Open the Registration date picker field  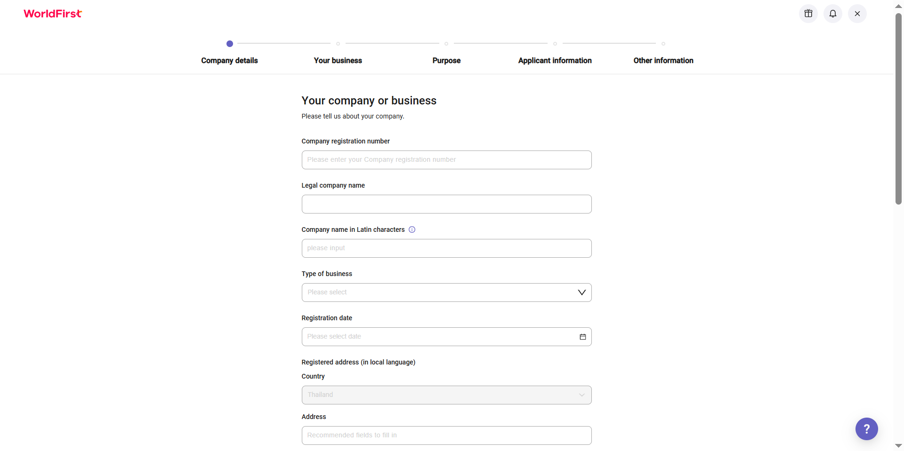[438, 337]
